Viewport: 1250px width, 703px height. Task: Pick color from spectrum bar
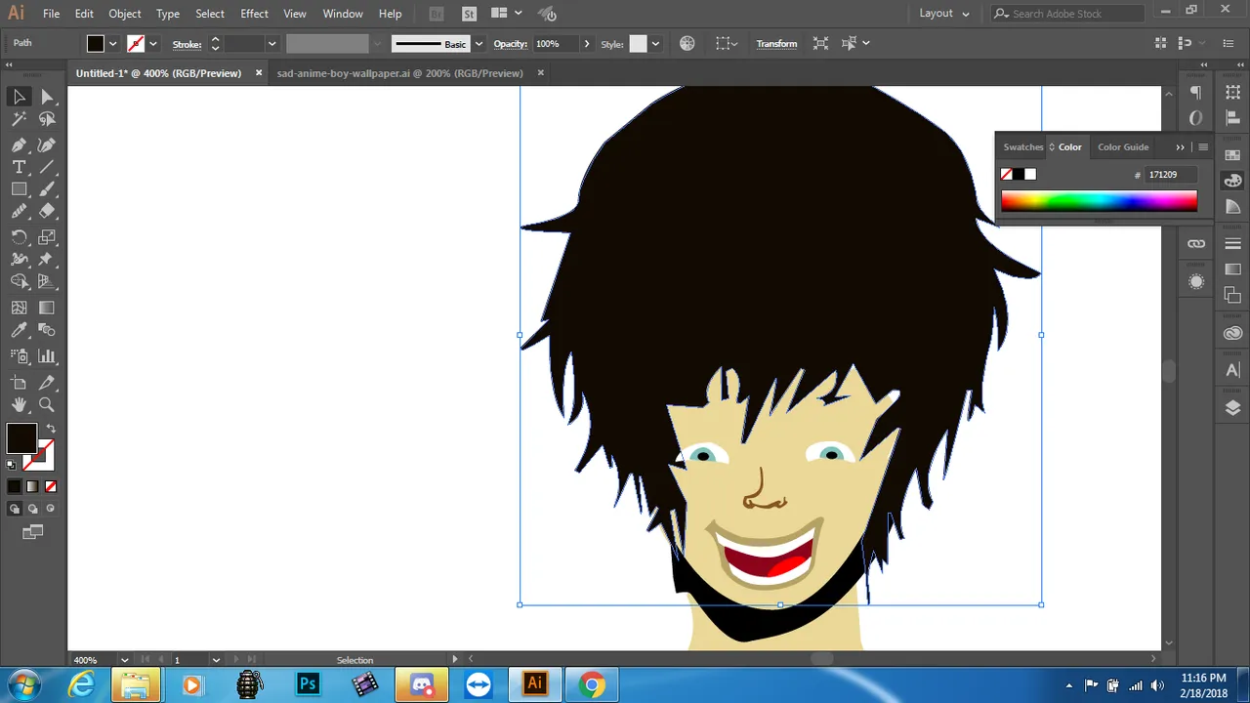pyautogui.click(x=1099, y=201)
